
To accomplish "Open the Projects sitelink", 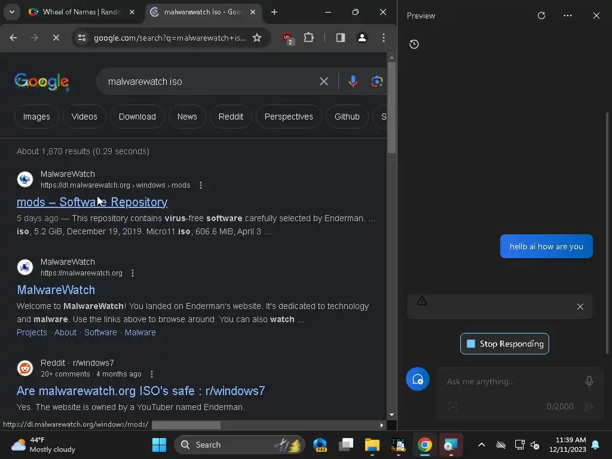I will tap(32, 332).
